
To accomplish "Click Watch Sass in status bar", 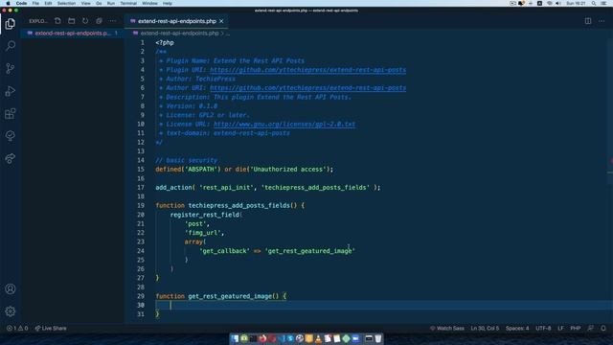I will click(x=447, y=328).
